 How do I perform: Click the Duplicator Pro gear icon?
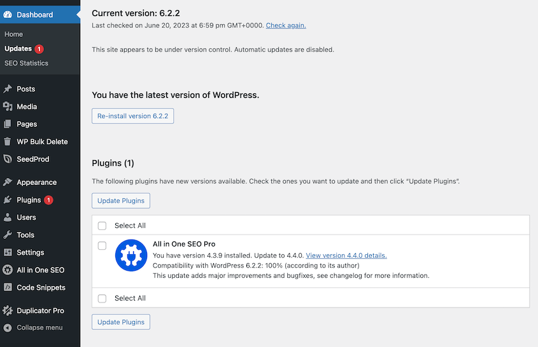click(x=8, y=311)
